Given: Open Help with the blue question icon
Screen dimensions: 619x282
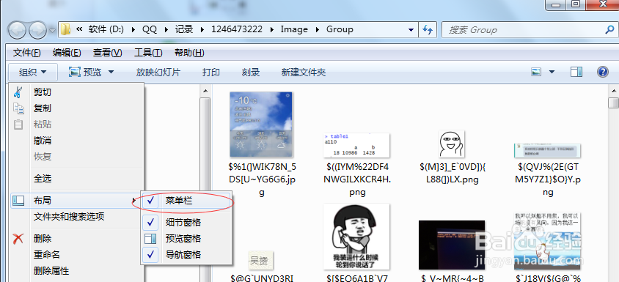Looking at the screenshot, I should point(602,72).
